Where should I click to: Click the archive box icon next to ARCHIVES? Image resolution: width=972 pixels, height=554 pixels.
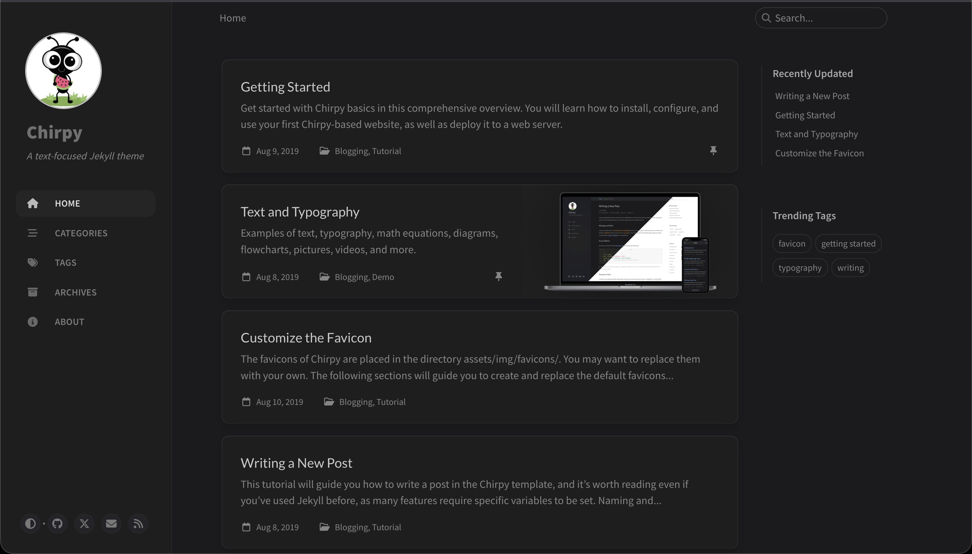click(x=32, y=292)
